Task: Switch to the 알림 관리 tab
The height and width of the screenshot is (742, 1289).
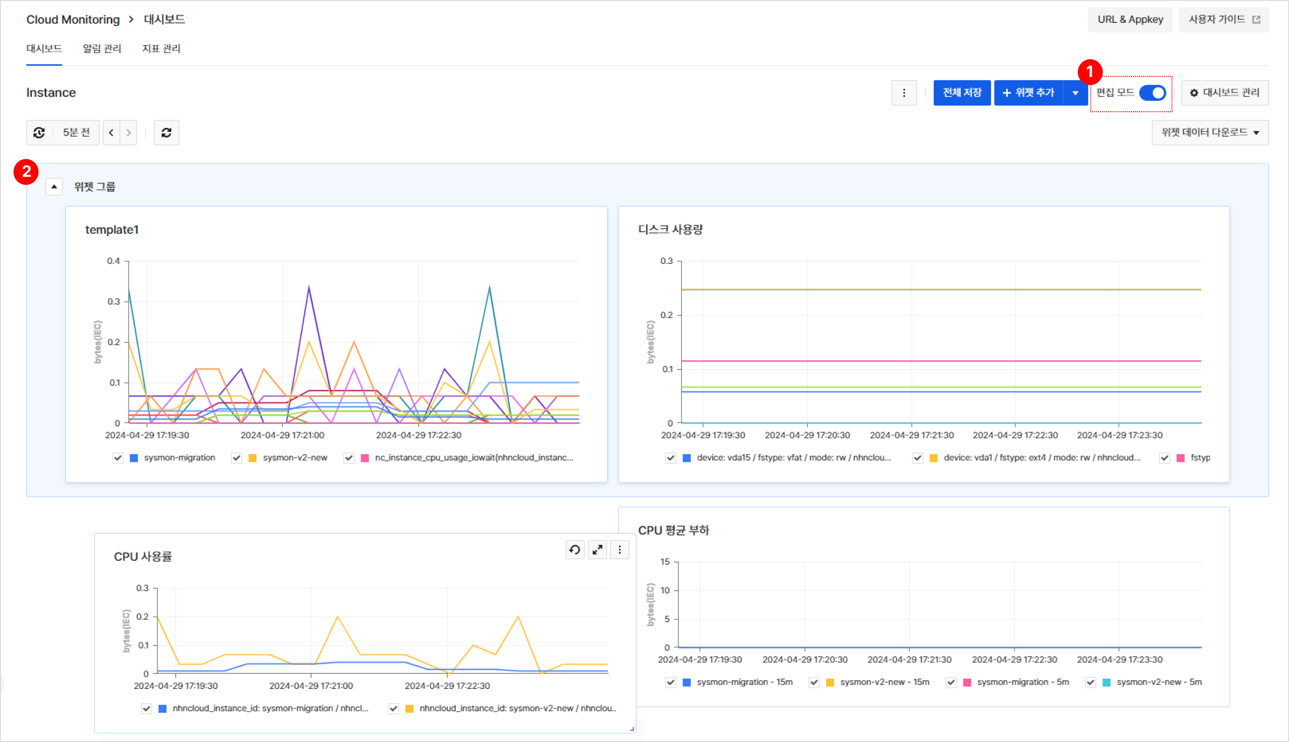Action: coord(102,48)
